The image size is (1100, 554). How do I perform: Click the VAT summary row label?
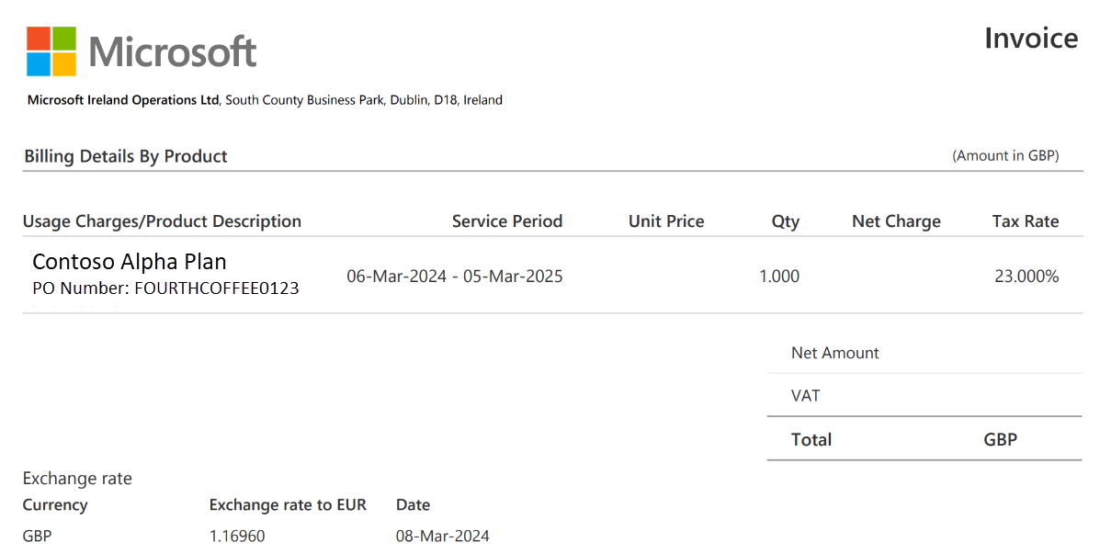click(806, 396)
